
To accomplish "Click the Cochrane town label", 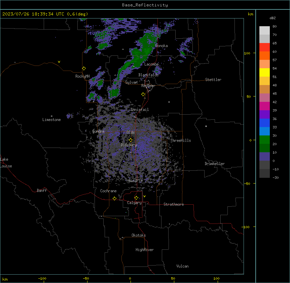I will click(x=108, y=191).
